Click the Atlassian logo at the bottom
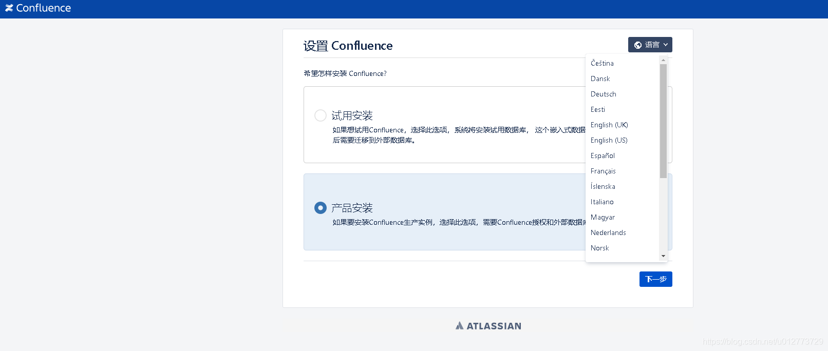 (x=487, y=325)
